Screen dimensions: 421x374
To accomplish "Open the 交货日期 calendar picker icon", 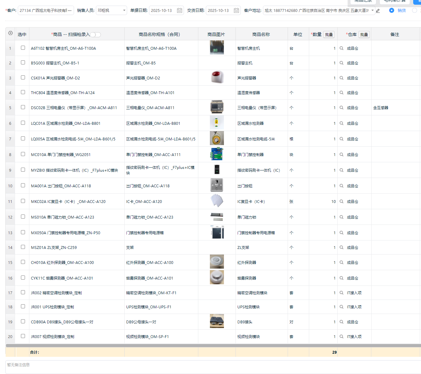I will coord(236,11).
